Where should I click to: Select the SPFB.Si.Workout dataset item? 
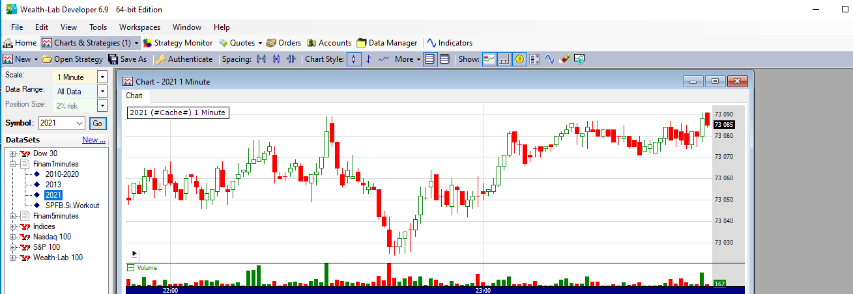click(72, 206)
